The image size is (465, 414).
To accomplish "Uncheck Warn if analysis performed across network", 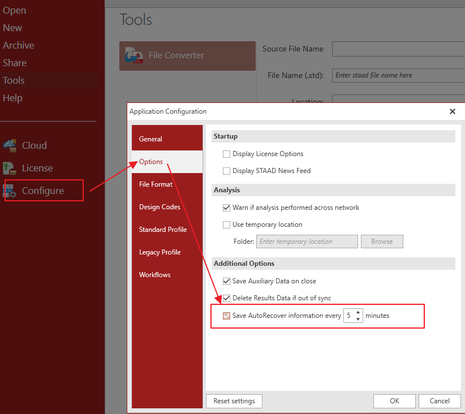I will pyautogui.click(x=227, y=208).
